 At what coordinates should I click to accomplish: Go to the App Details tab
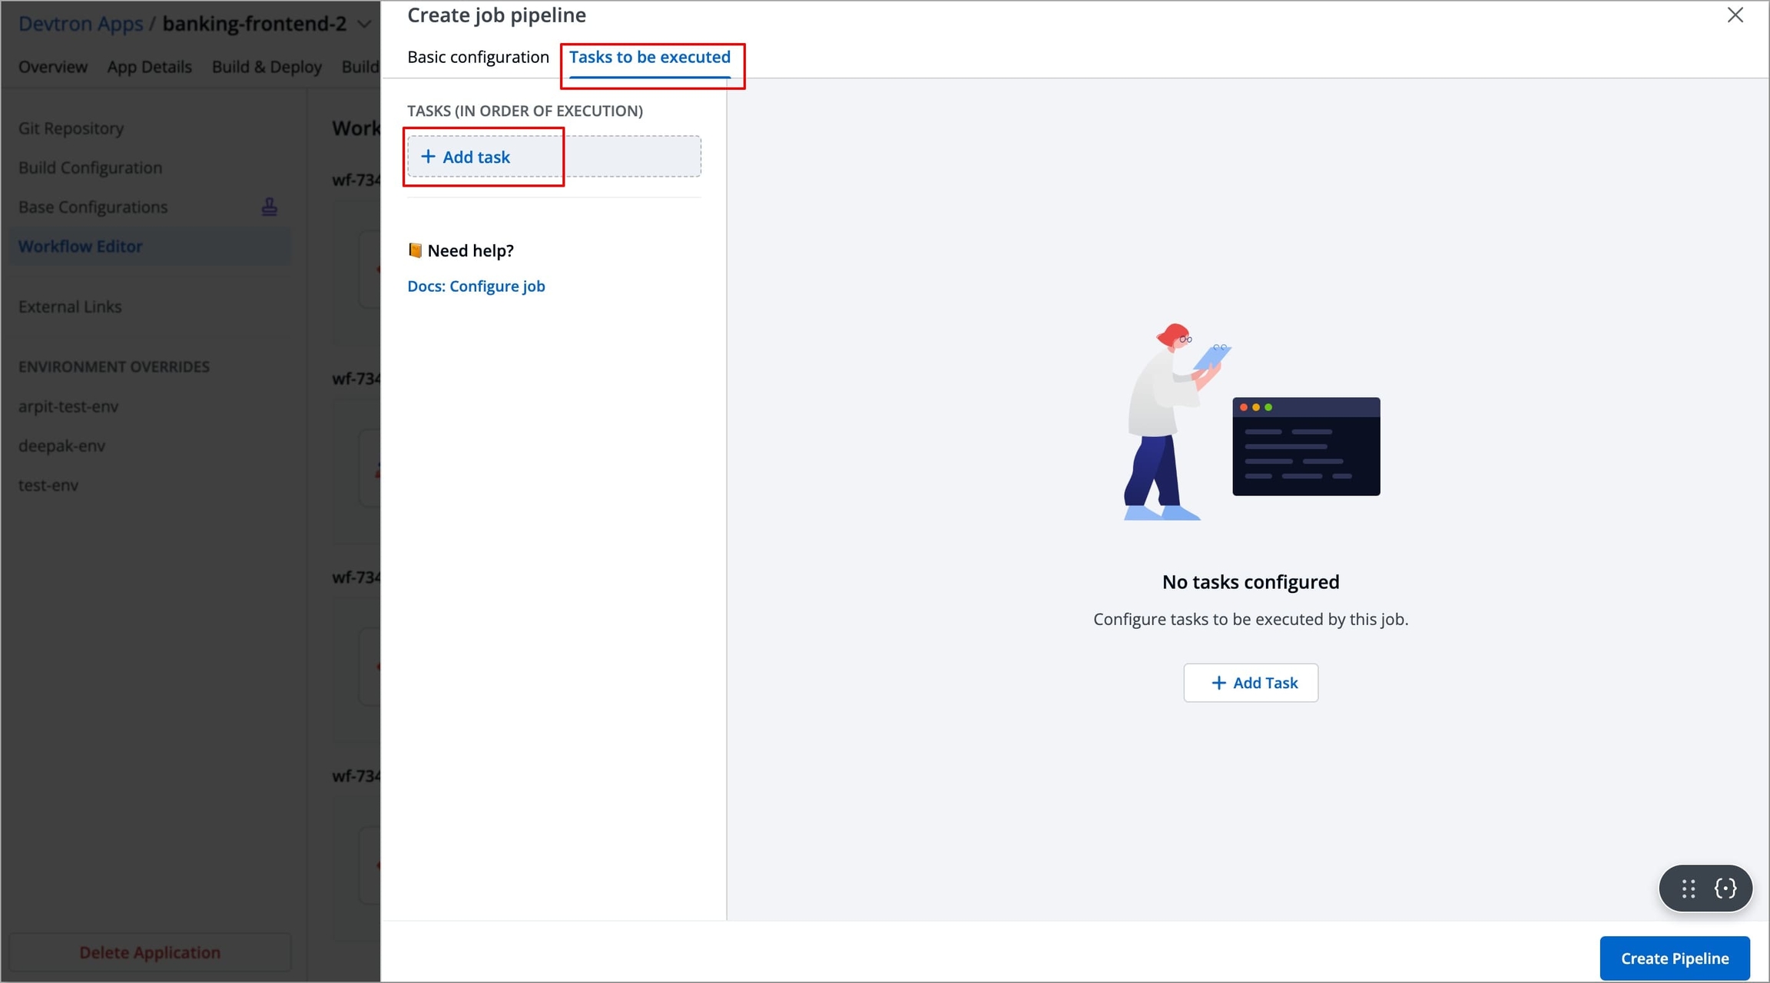(149, 67)
